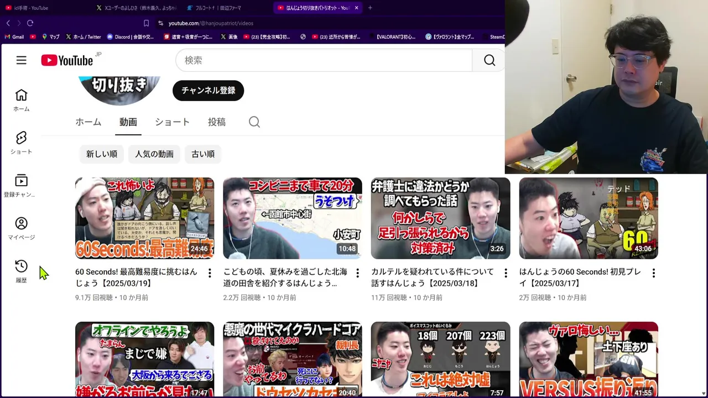Click the 9.1万 回視聴 view count text
Screen dimensions: 708x398
(95, 297)
